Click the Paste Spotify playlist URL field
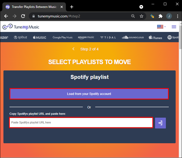This screenshot has width=182, height=158. (81, 123)
